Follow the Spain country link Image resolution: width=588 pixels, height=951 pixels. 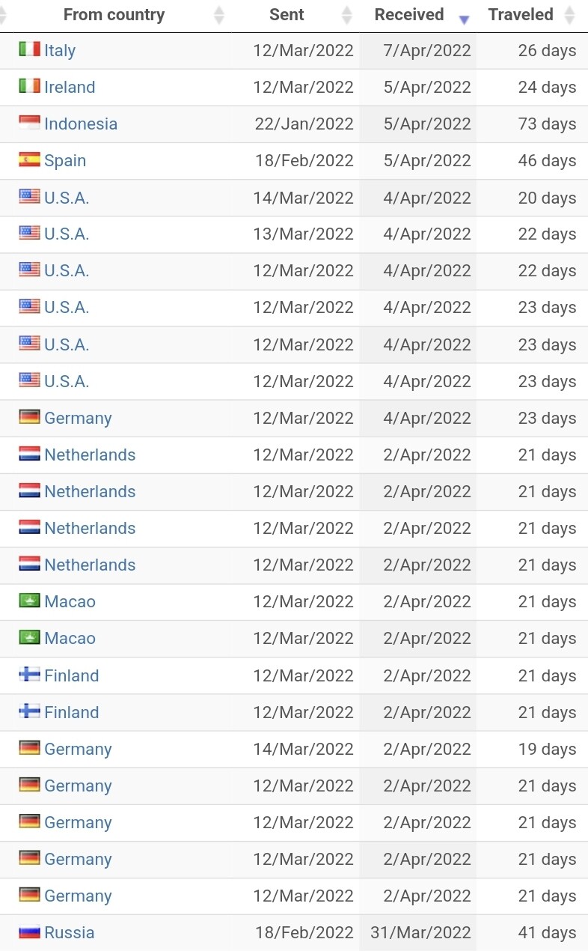click(65, 160)
